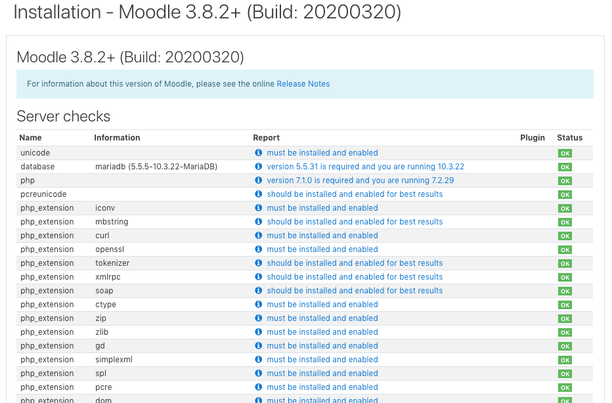The height and width of the screenshot is (403, 612).
Task: Click the info icon in the openssl extension row
Action: click(259, 249)
